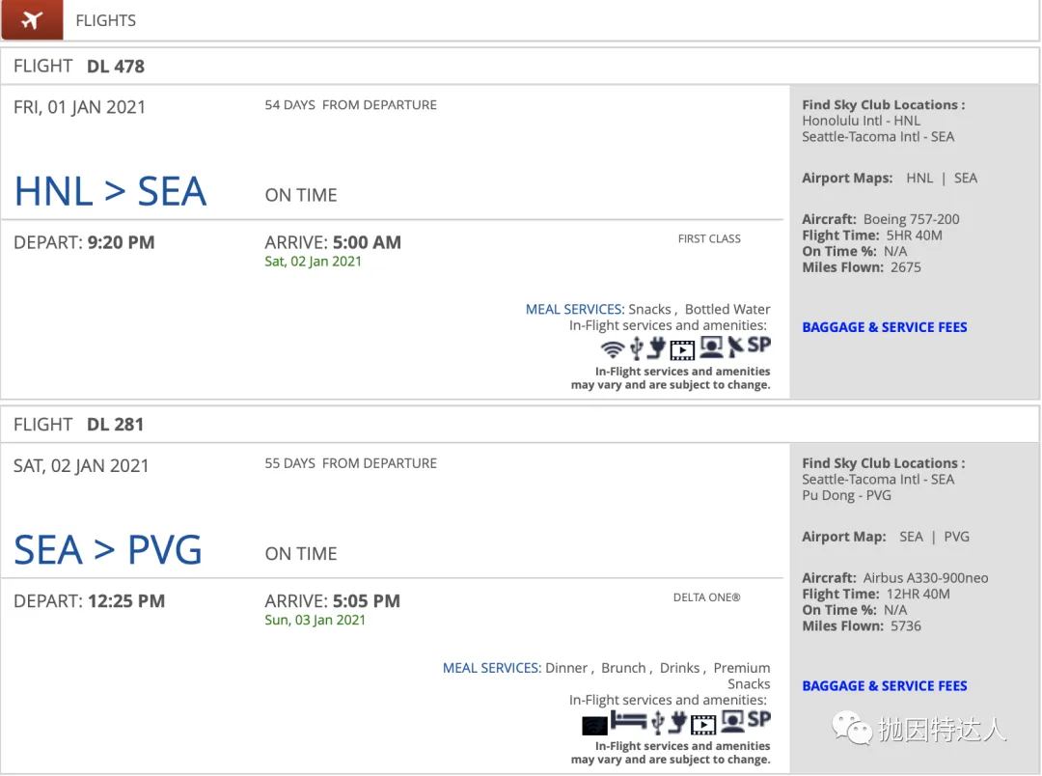Click Meal Services link for DL 478

pyautogui.click(x=575, y=309)
